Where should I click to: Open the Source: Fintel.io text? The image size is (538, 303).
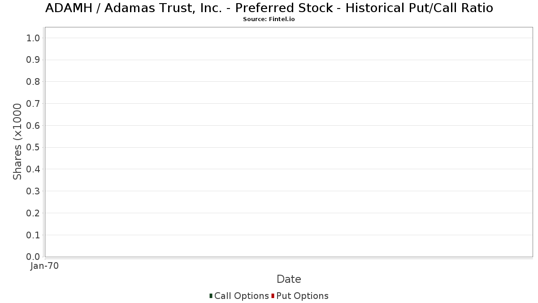pyautogui.click(x=269, y=19)
